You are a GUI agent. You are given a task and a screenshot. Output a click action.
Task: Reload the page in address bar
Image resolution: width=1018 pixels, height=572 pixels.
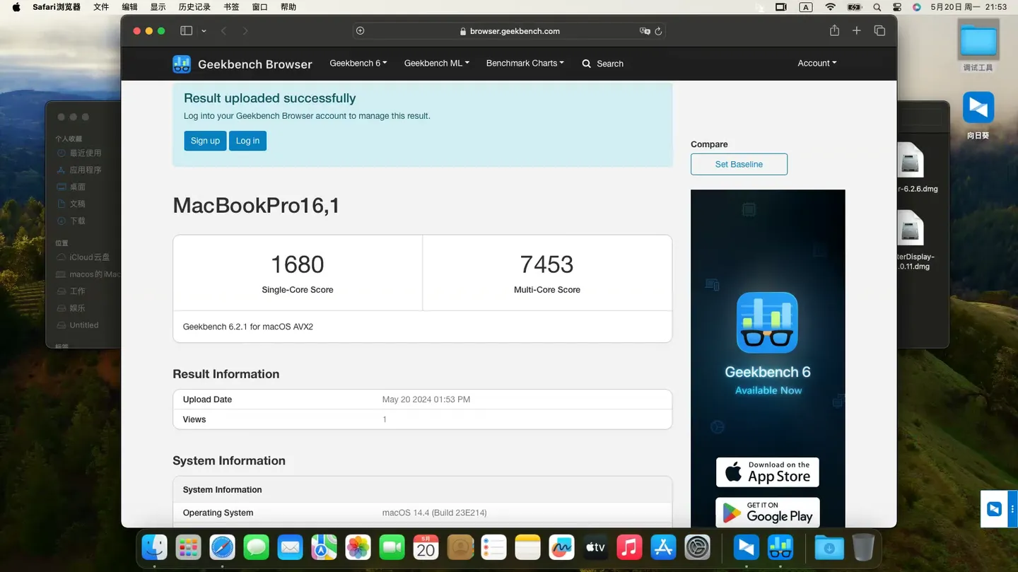click(658, 31)
